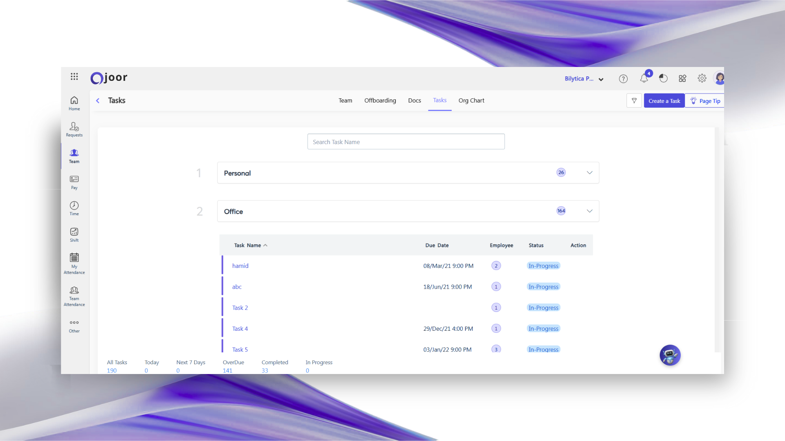Open Shift section in sidebar
The width and height of the screenshot is (785, 441).
tap(74, 234)
